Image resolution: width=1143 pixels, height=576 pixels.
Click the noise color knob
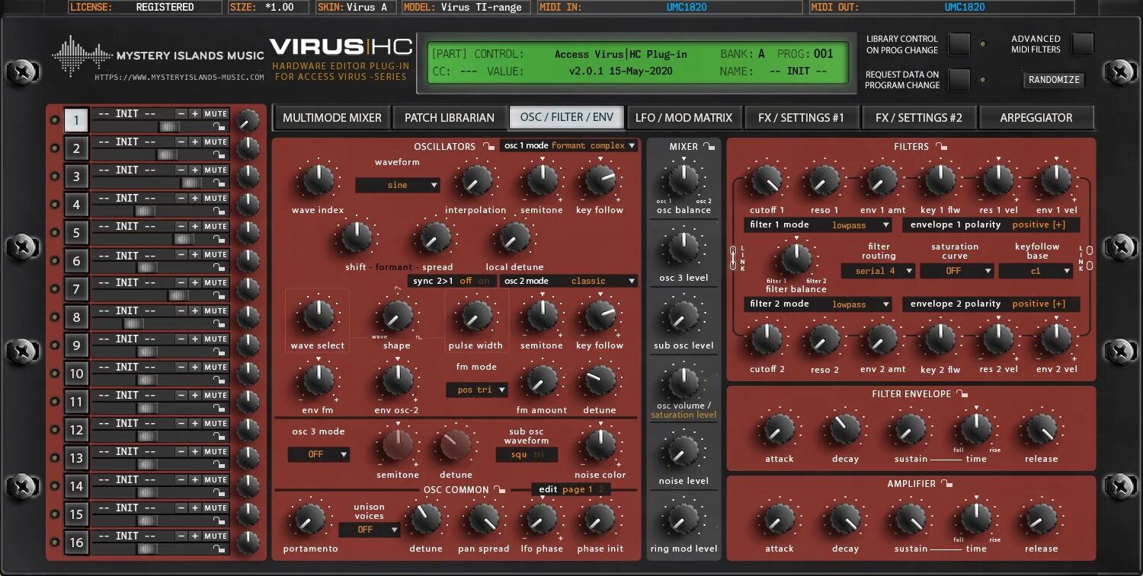[x=600, y=445]
